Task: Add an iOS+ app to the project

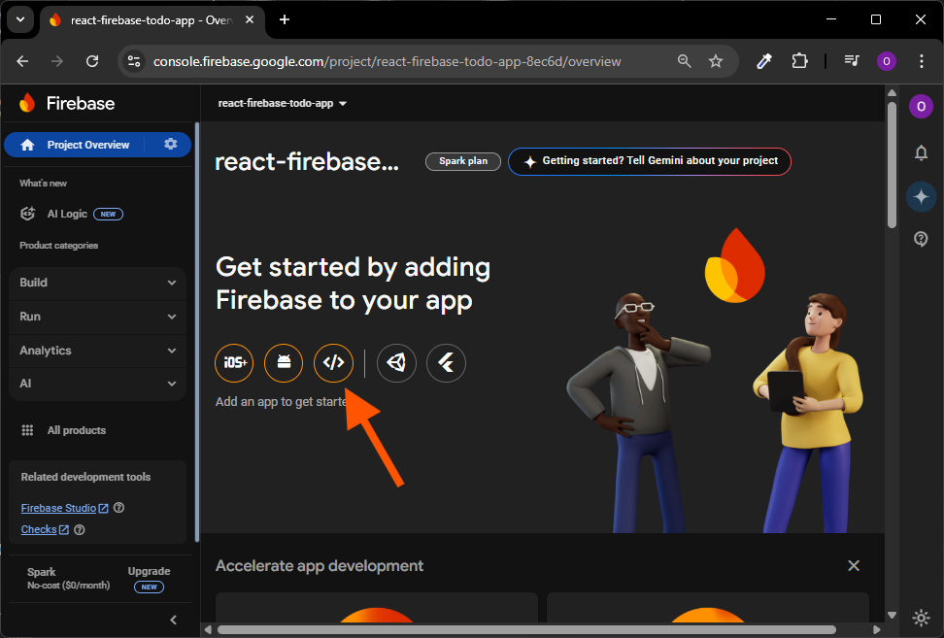Action: [234, 363]
